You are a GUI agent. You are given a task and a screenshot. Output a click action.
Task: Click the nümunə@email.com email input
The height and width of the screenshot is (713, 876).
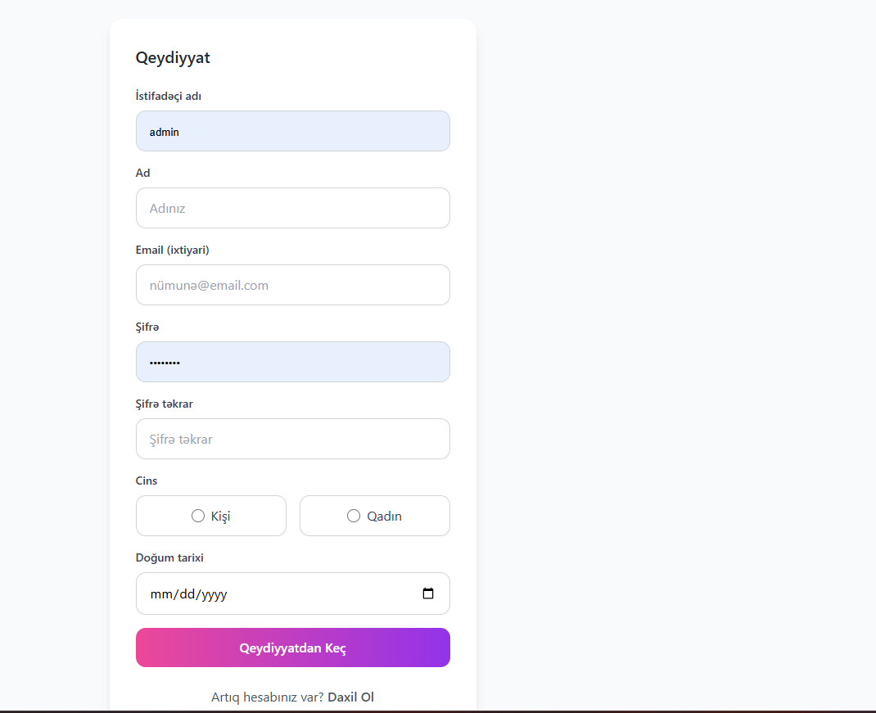tap(292, 285)
